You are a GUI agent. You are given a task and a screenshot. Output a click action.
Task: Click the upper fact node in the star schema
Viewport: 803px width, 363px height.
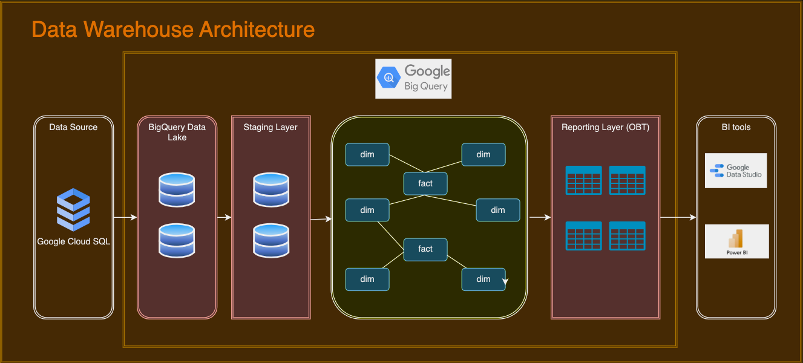[425, 183]
